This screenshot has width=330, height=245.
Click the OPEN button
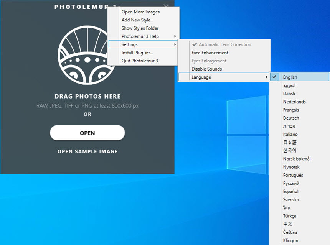click(87, 133)
